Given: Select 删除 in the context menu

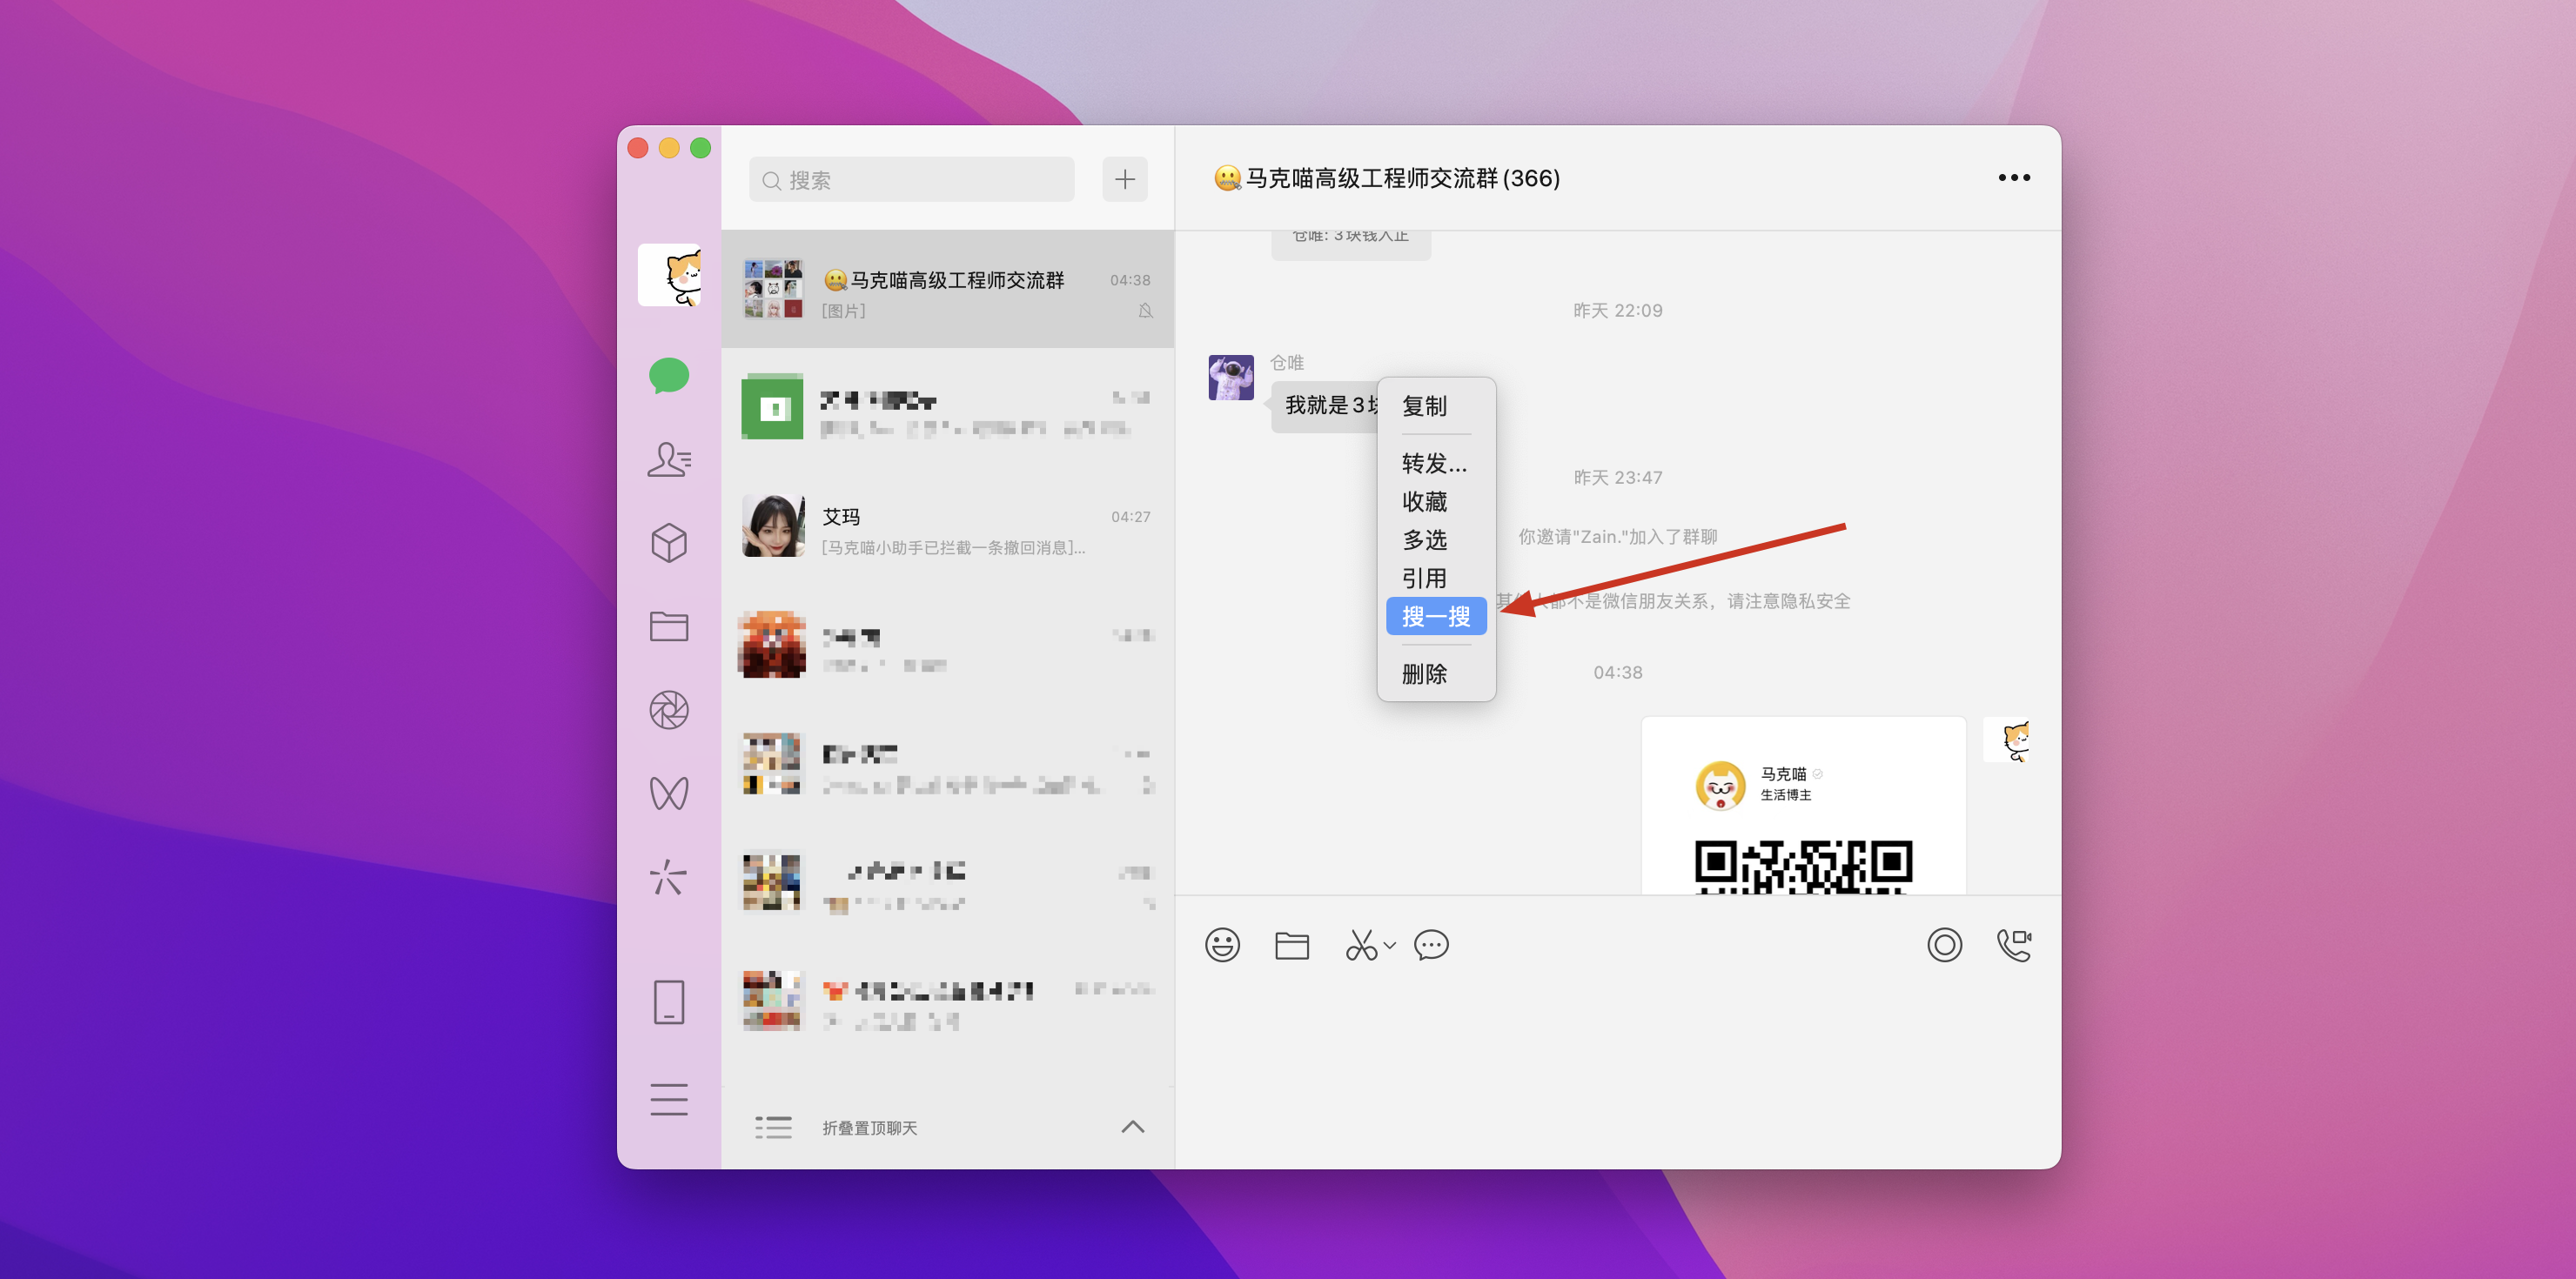Looking at the screenshot, I should tap(1424, 674).
